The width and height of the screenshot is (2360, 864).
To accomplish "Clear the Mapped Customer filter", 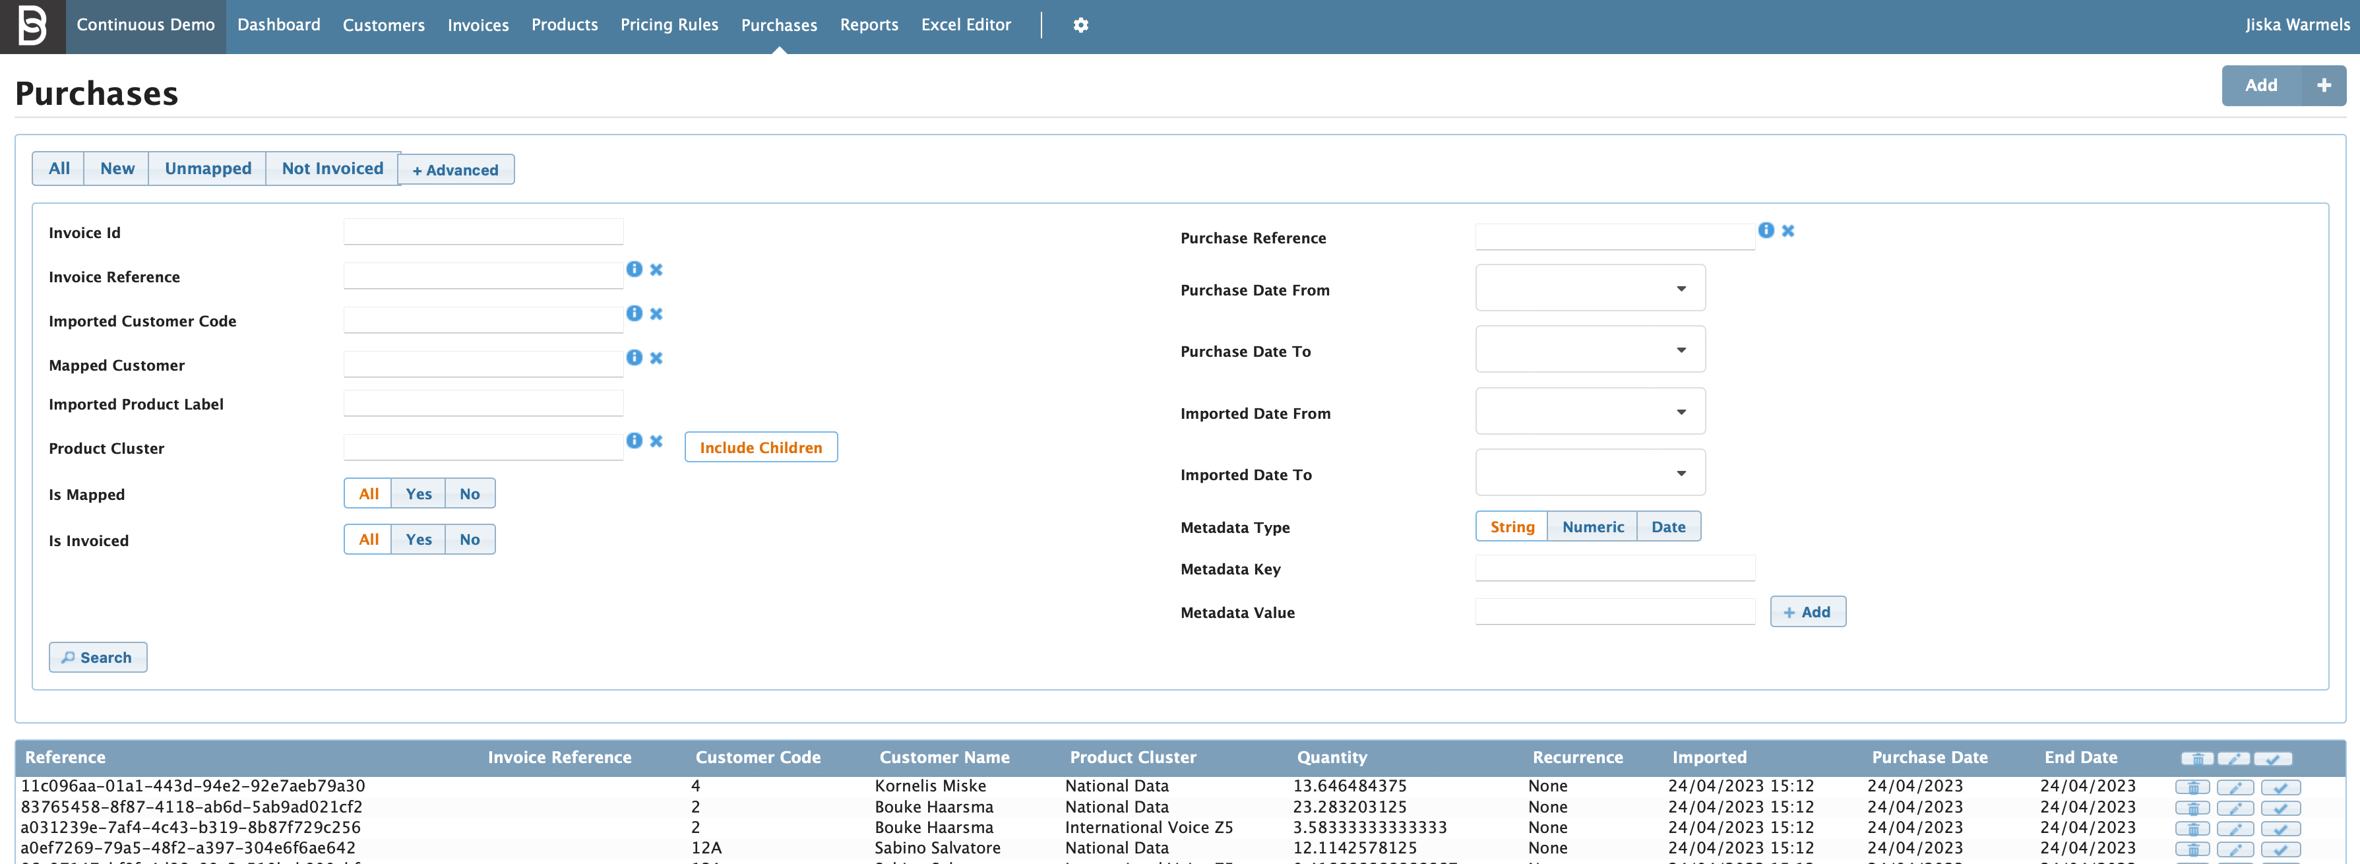I will click(656, 357).
